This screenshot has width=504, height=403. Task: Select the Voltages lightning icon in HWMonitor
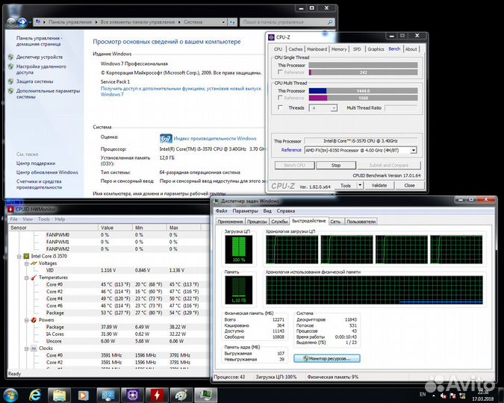34,263
